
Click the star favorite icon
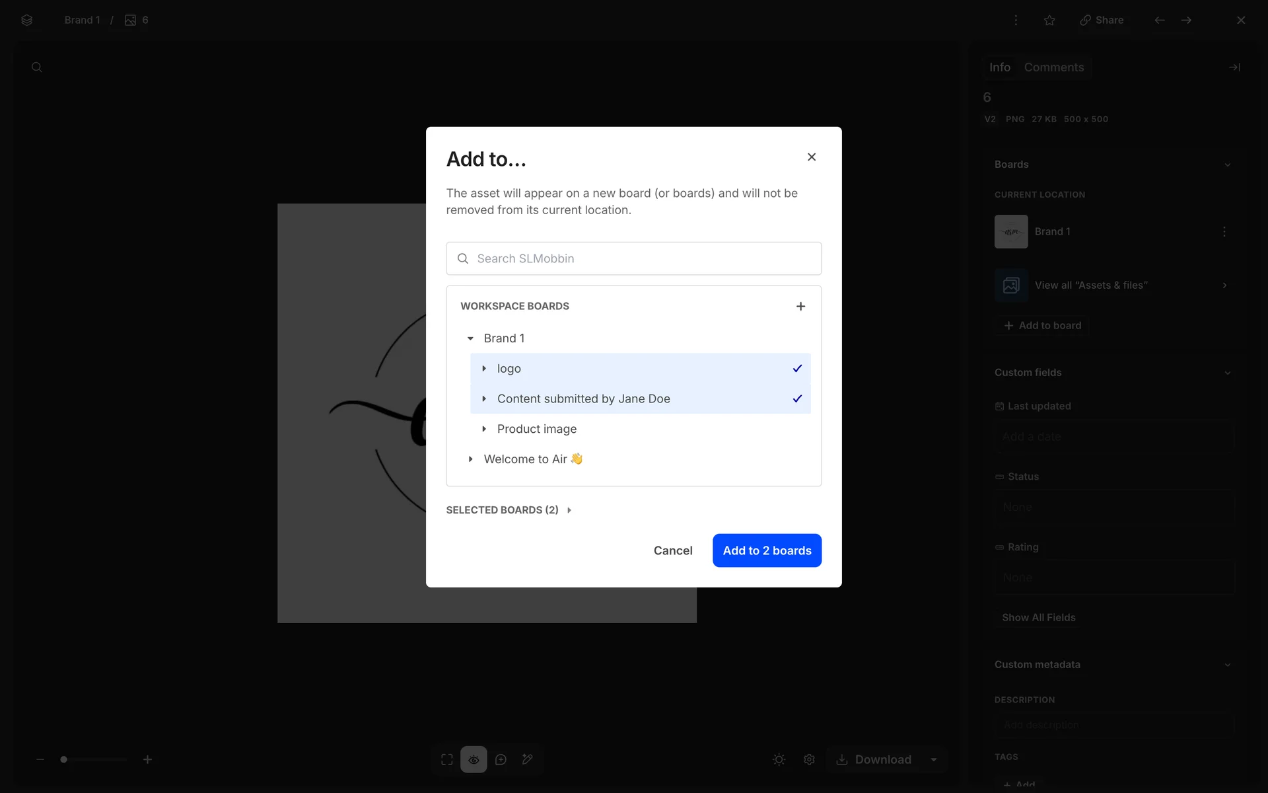tap(1049, 20)
